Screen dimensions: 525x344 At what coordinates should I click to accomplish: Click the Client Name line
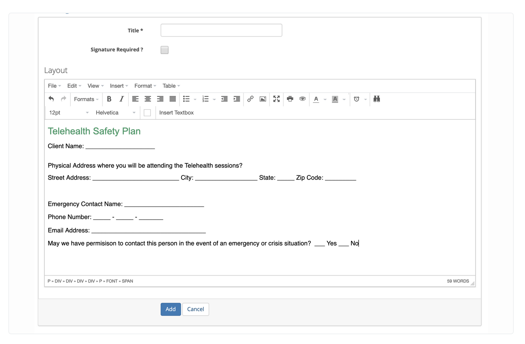coord(101,146)
